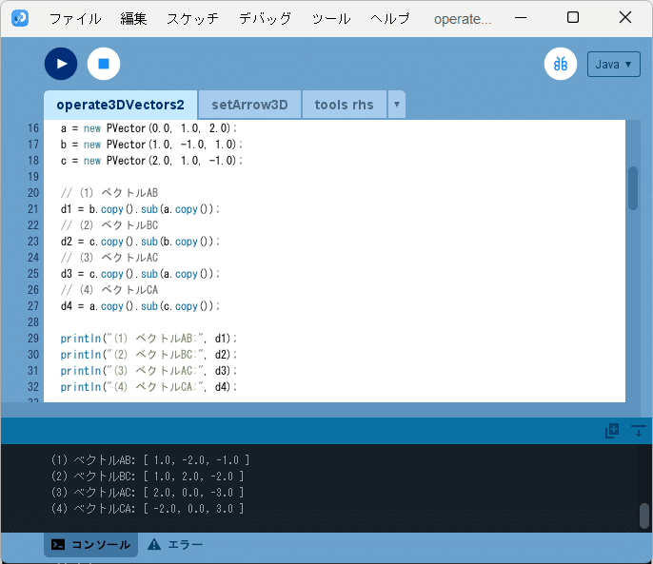
Task: Maximize the Processing window
Action: tap(573, 17)
